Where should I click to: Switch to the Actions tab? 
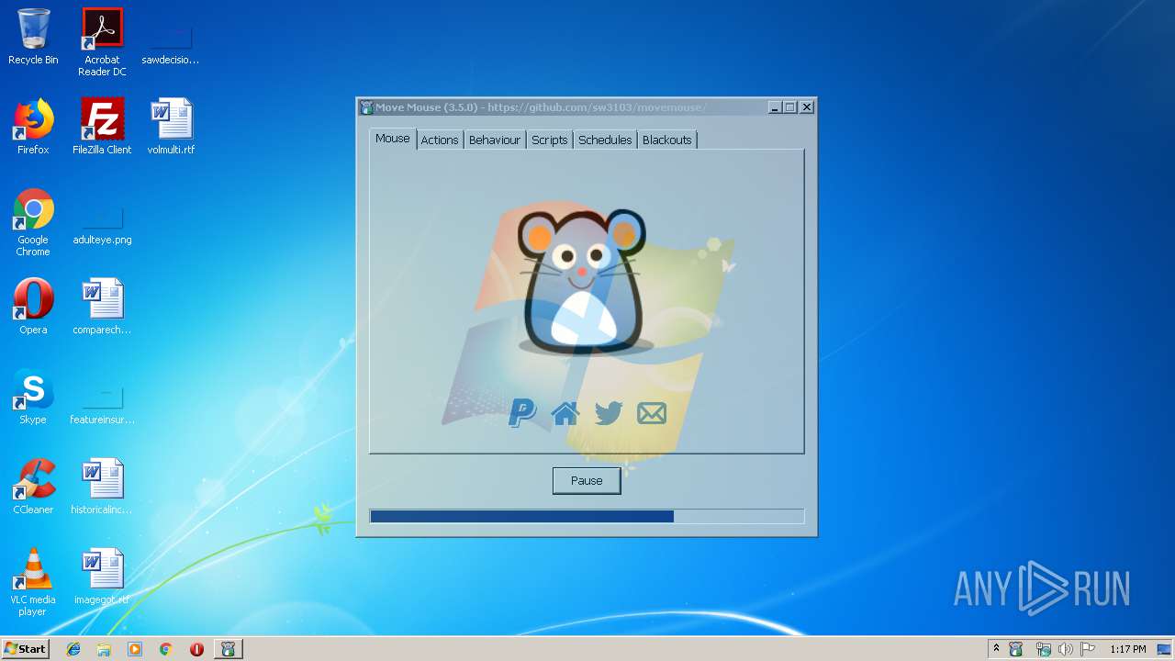click(440, 140)
